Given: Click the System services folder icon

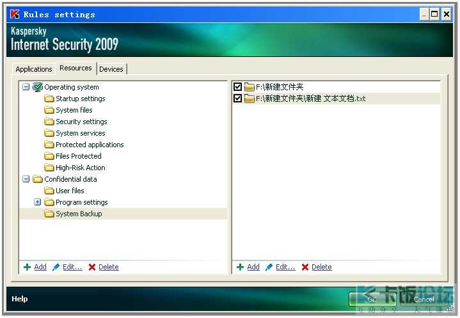Looking at the screenshot, I should click(49, 133).
